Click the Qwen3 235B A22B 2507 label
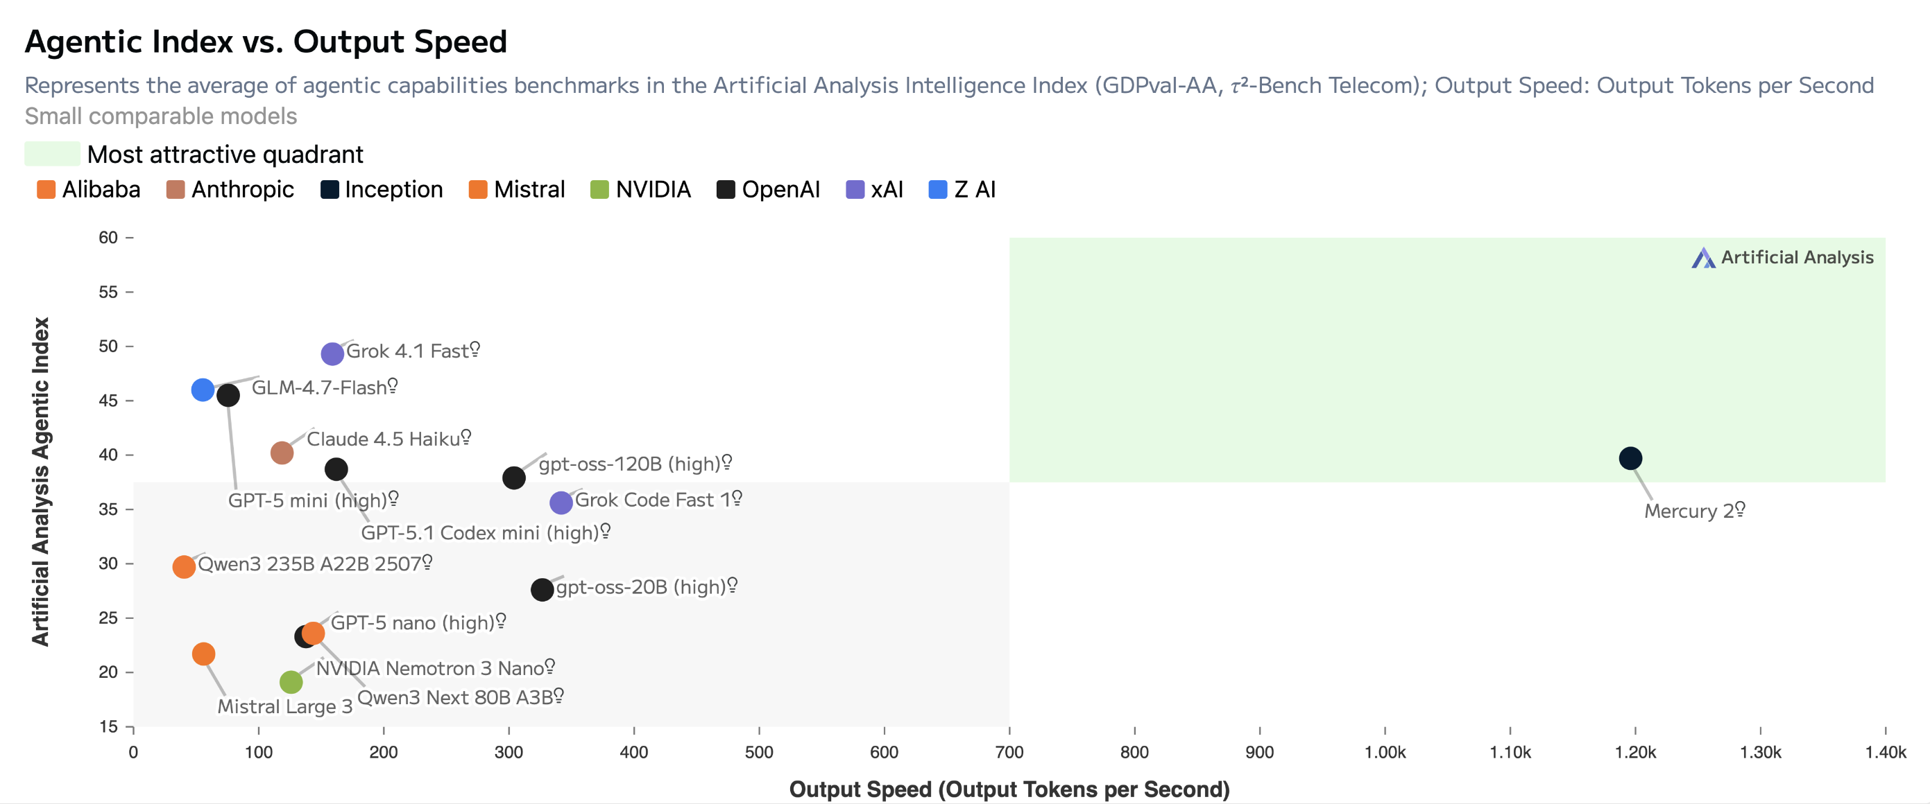Viewport: 1930px width, 804px height. tap(309, 563)
